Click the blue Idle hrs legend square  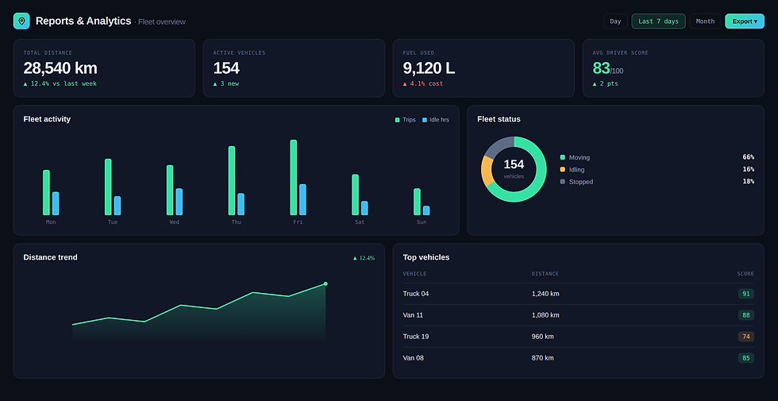click(x=425, y=120)
